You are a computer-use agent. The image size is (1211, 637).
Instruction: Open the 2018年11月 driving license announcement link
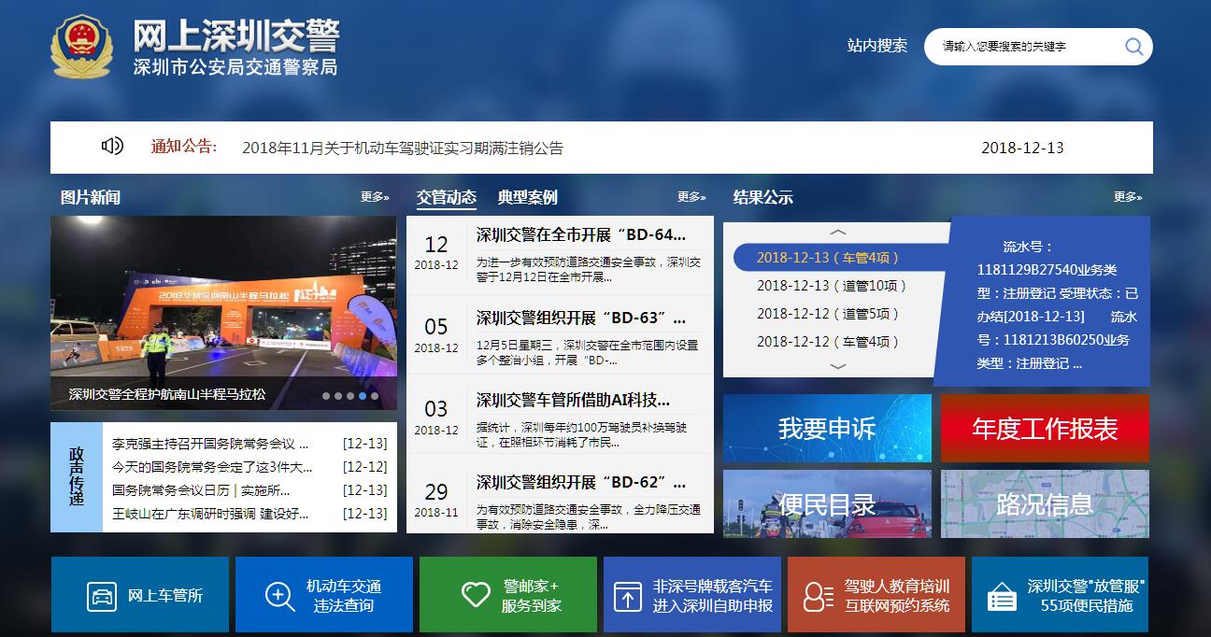403,148
